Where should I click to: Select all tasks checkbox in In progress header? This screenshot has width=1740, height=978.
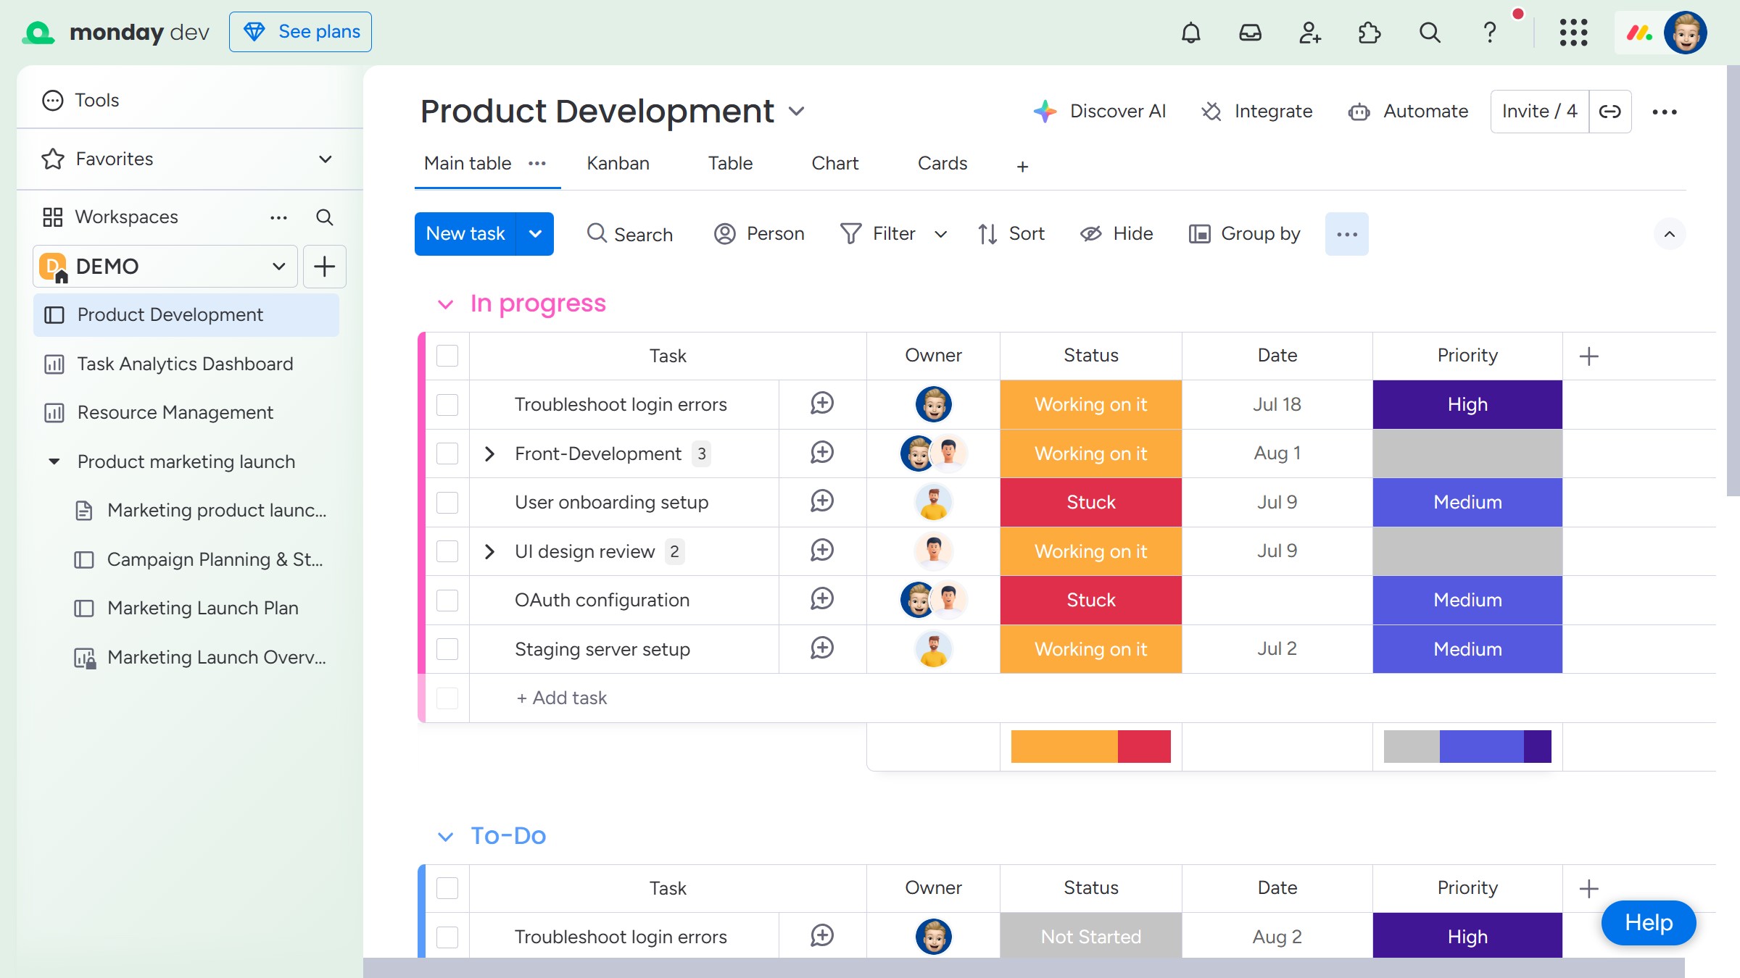(x=447, y=356)
